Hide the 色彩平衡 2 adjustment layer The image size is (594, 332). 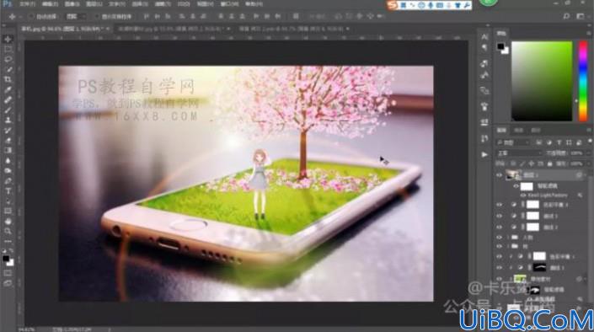499,205
